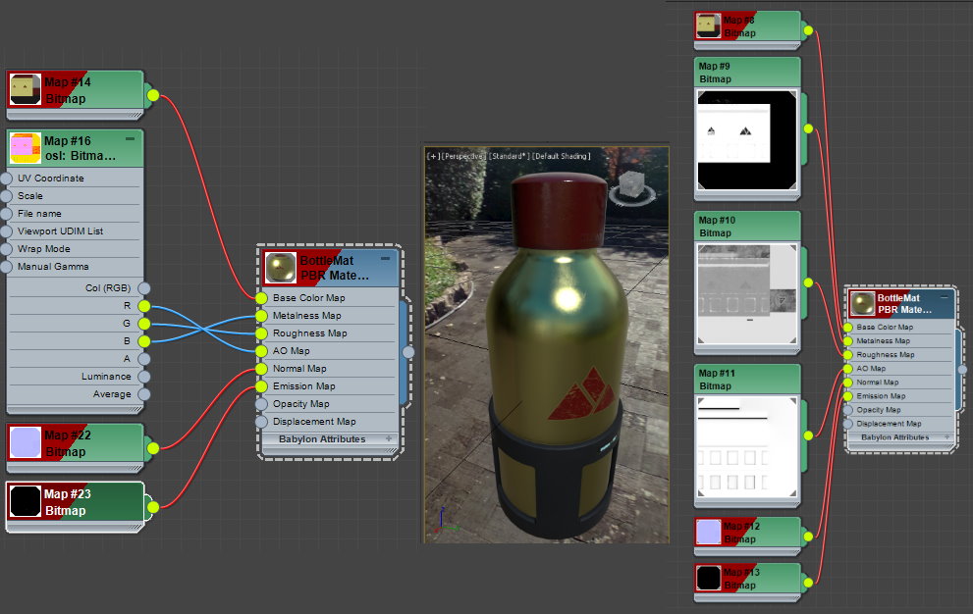Click the Map #22 bitmap thumbnail icon
The height and width of the screenshot is (614, 973).
[x=26, y=442]
